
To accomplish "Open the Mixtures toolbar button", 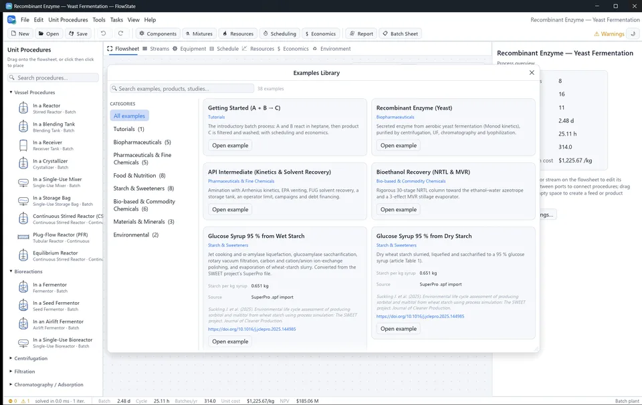I will (x=199, y=33).
